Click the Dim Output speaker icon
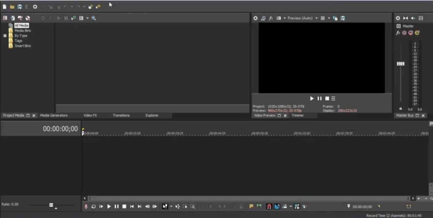 [413, 18]
